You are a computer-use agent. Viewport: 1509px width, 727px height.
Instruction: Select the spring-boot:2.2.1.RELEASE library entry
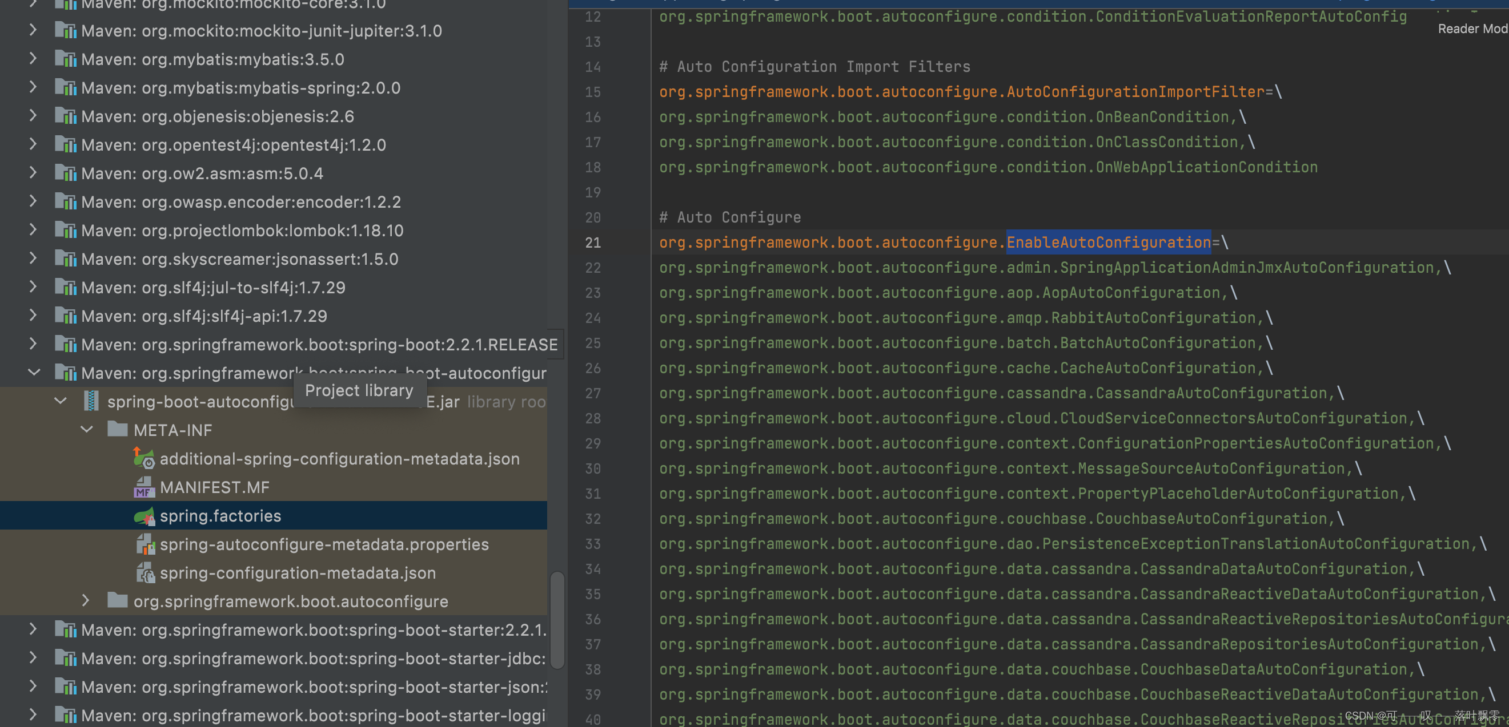[x=319, y=344]
